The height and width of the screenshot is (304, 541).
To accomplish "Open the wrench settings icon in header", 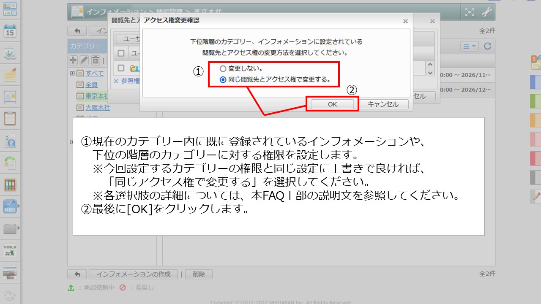I will tap(486, 12).
